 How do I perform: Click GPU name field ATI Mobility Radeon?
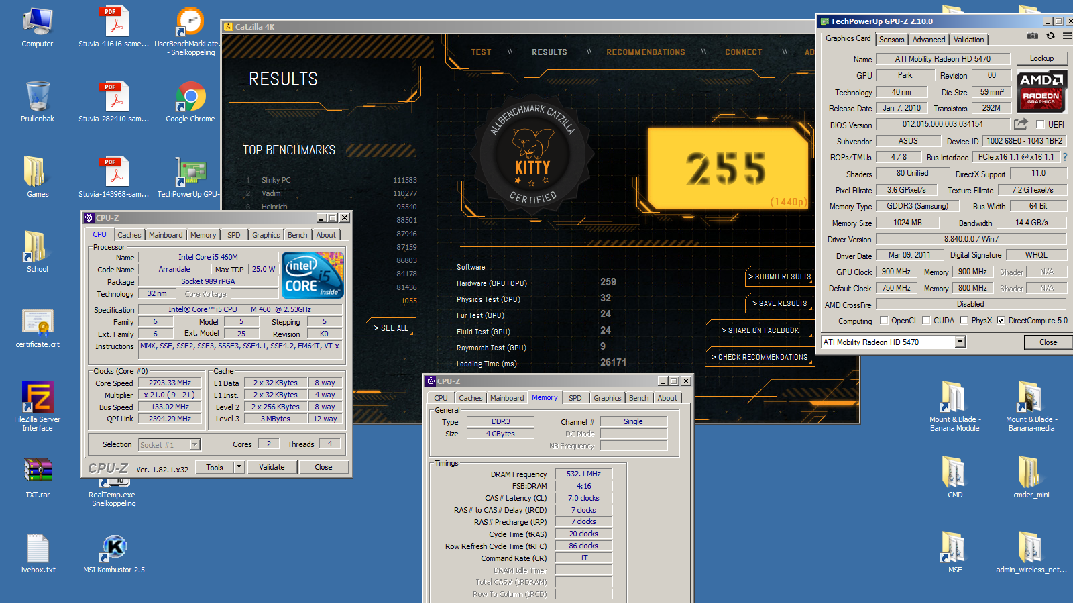(942, 59)
